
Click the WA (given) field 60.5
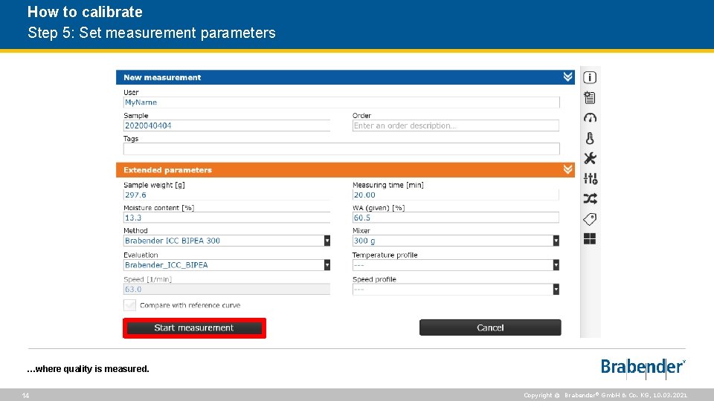(455, 218)
